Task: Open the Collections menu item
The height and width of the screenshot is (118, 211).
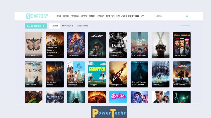Action: 133,16
